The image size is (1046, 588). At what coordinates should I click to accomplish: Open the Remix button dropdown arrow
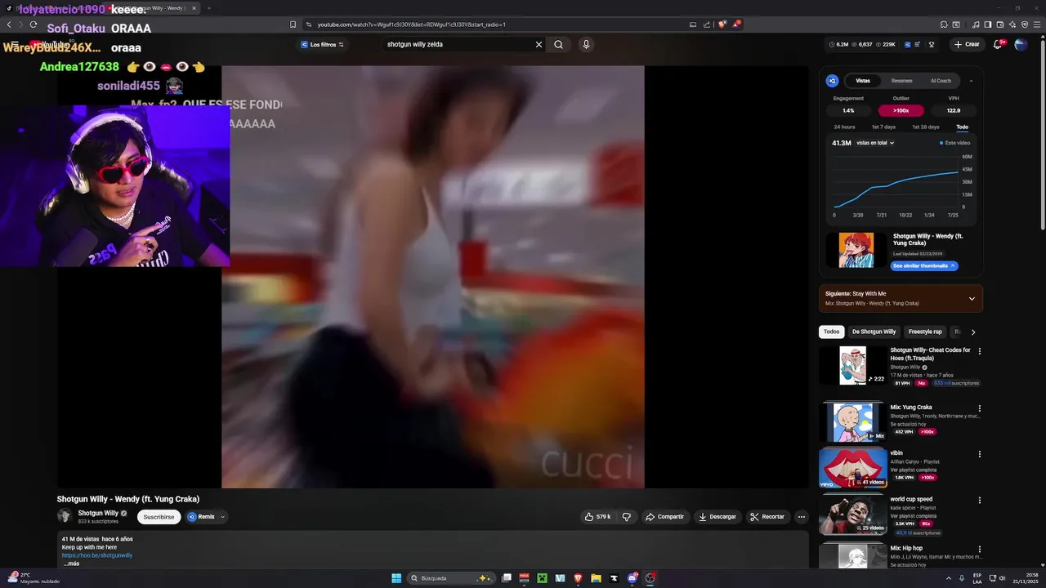(222, 516)
